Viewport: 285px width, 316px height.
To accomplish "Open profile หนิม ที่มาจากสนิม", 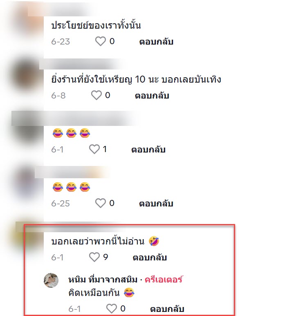I will point(103,280).
